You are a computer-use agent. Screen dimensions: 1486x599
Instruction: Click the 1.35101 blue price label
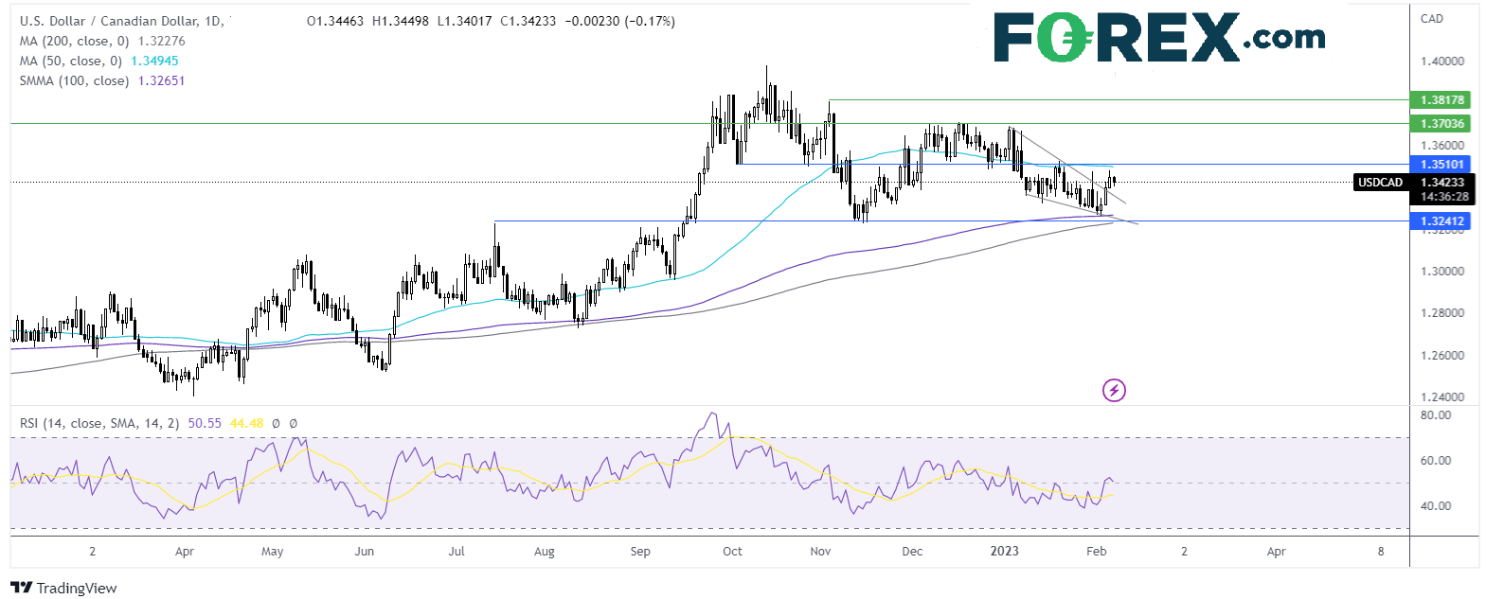click(1441, 164)
